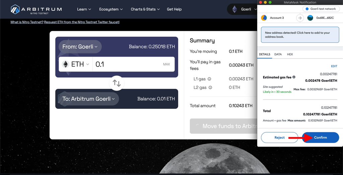The height and width of the screenshot is (175, 343).
Task: Click the Arbitrum logo in header
Action: [36, 9]
